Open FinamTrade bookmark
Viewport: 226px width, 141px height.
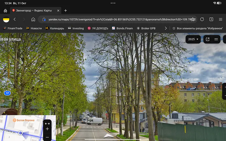point(13,28)
